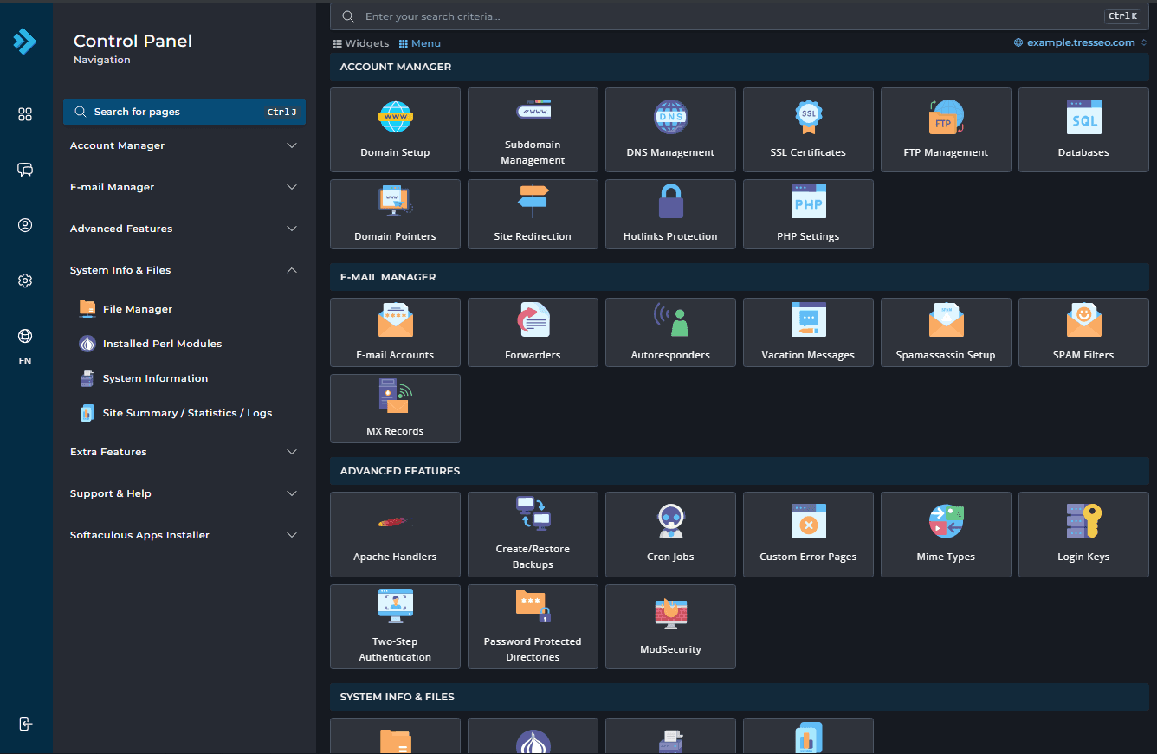Open Hotlinks Protection padlock icon
The width and height of the screenshot is (1157, 754).
(670, 201)
